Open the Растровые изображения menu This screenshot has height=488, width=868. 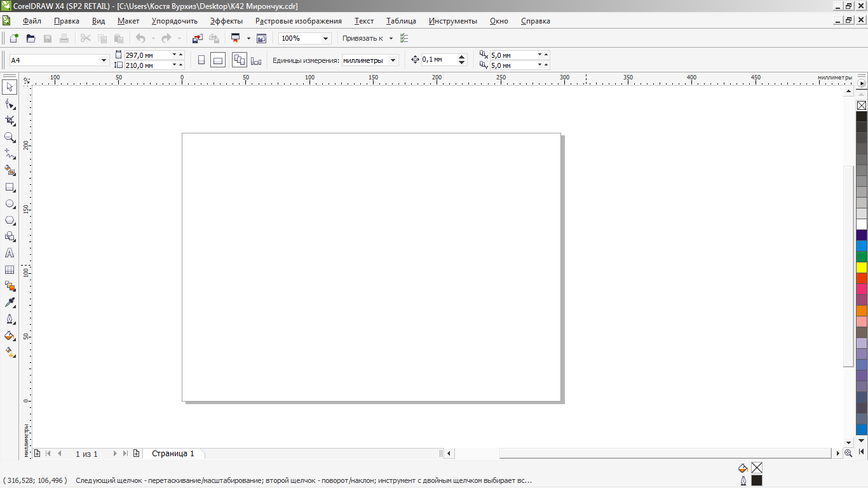(299, 20)
